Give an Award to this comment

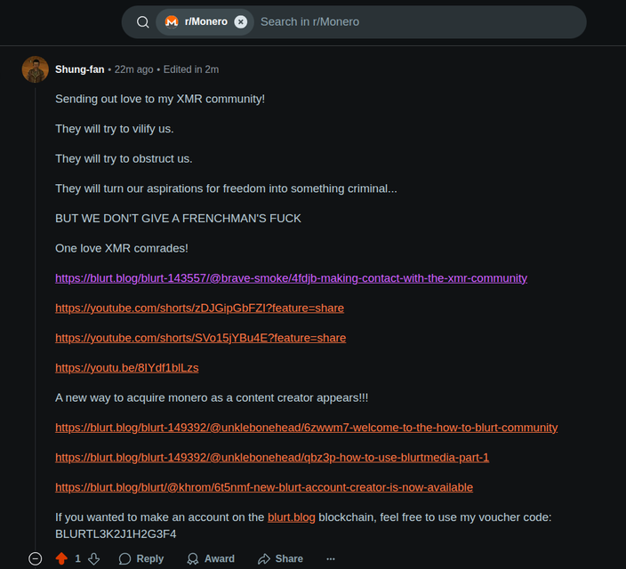tap(211, 558)
